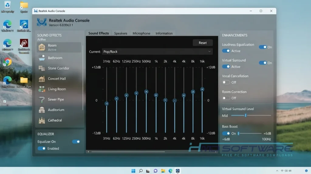Toggle the Equalizer Enabled switch
This screenshot has height=174, width=311.
41,148
